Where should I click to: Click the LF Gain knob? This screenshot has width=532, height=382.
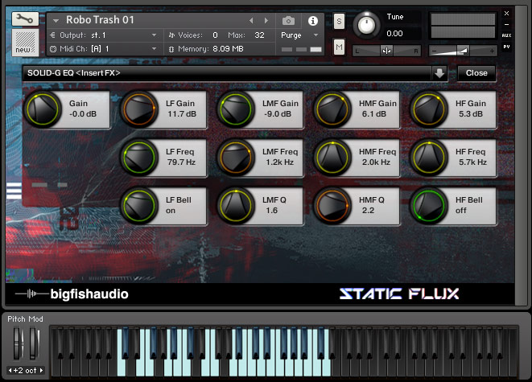coord(139,109)
